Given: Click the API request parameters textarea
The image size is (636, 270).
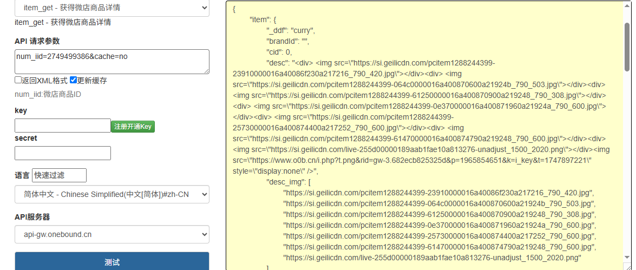Looking at the screenshot, I should tap(112, 62).
